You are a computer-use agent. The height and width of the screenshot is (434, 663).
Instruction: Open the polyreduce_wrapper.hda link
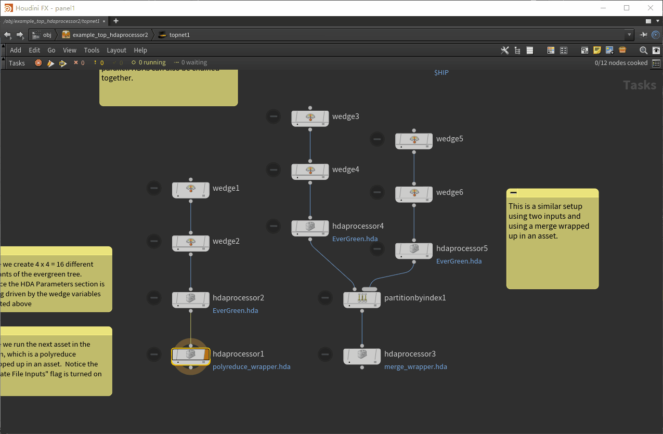(x=252, y=367)
